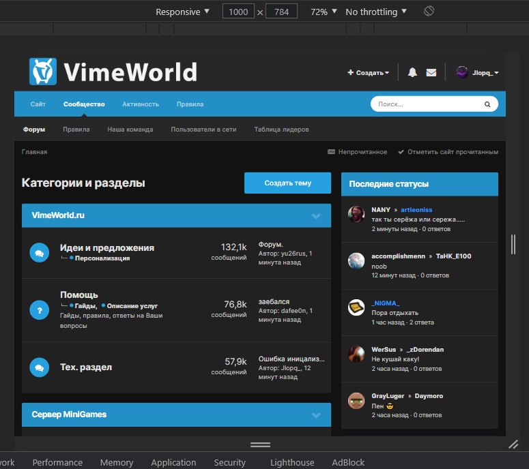Open the Jlopq_ user menu
Screen dimensions: 529x469
(485, 72)
